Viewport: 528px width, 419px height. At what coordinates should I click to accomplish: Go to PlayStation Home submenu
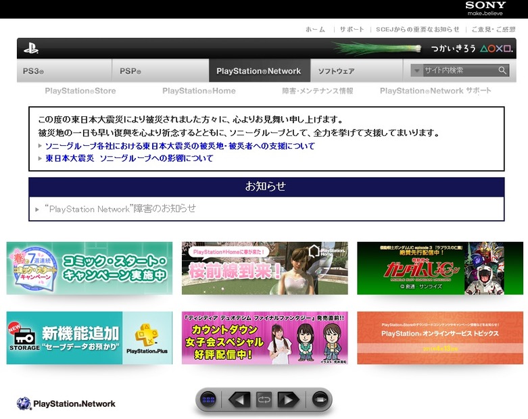(x=199, y=91)
